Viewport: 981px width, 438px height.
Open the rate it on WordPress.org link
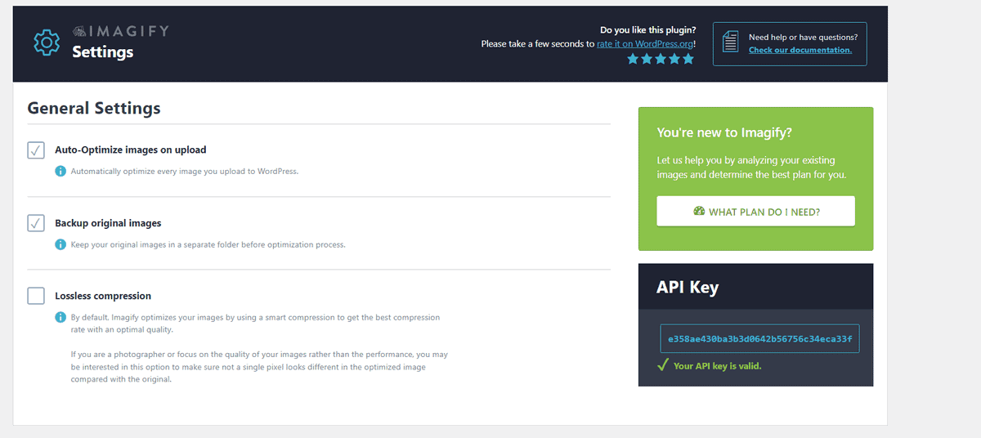tap(645, 43)
